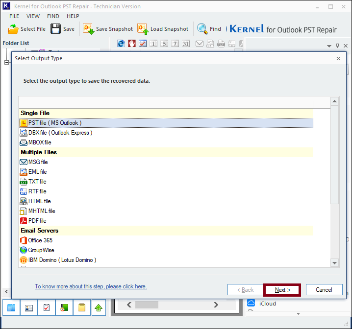Open the calendar view icon at bottom
This screenshot has height=329, width=352.
click(x=11, y=308)
